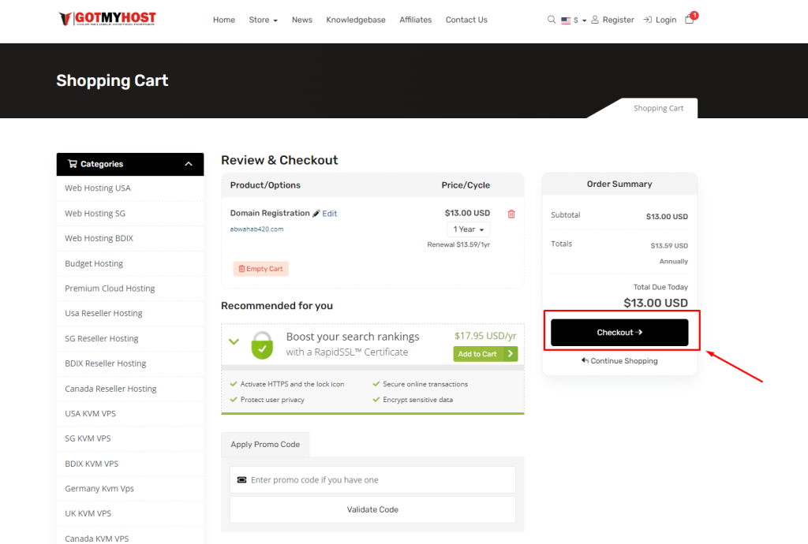Image resolution: width=808 pixels, height=544 pixels.
Task: Click the green RapidSSL padlock icon
Action: [x=262, y=345]
